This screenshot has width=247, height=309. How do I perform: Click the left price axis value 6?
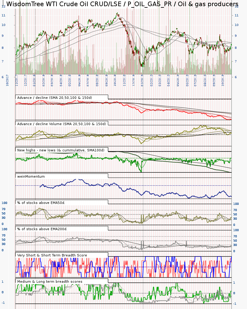coord(2,77)
